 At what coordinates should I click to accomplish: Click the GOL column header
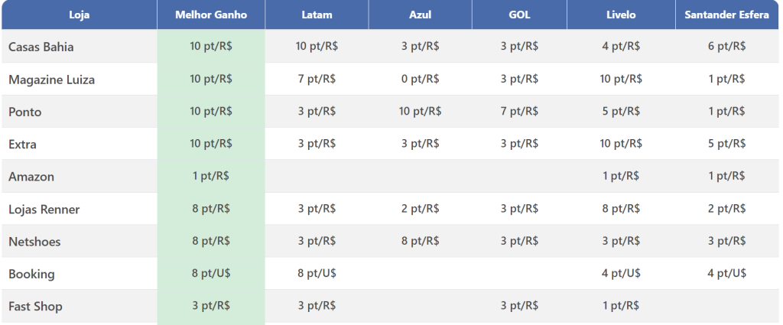[x=519, y=15]
